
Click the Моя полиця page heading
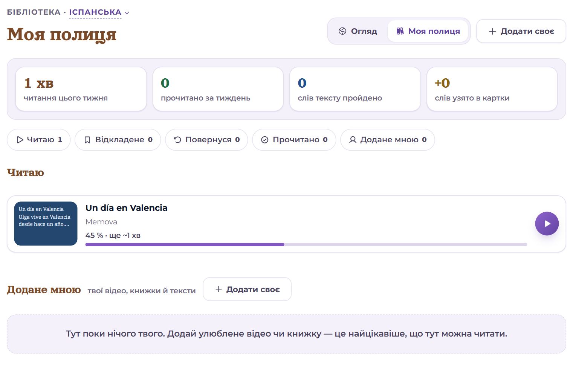tap(62, 34)
